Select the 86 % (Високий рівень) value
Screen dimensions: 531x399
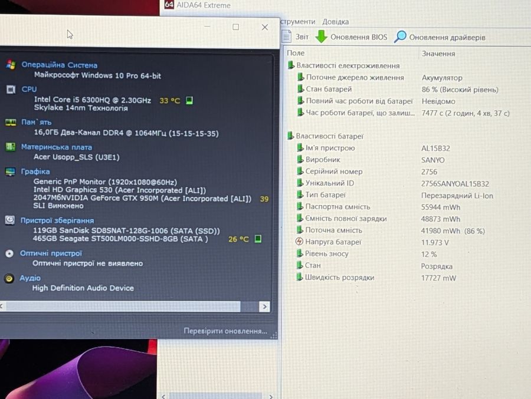click(x=460, y=90)
